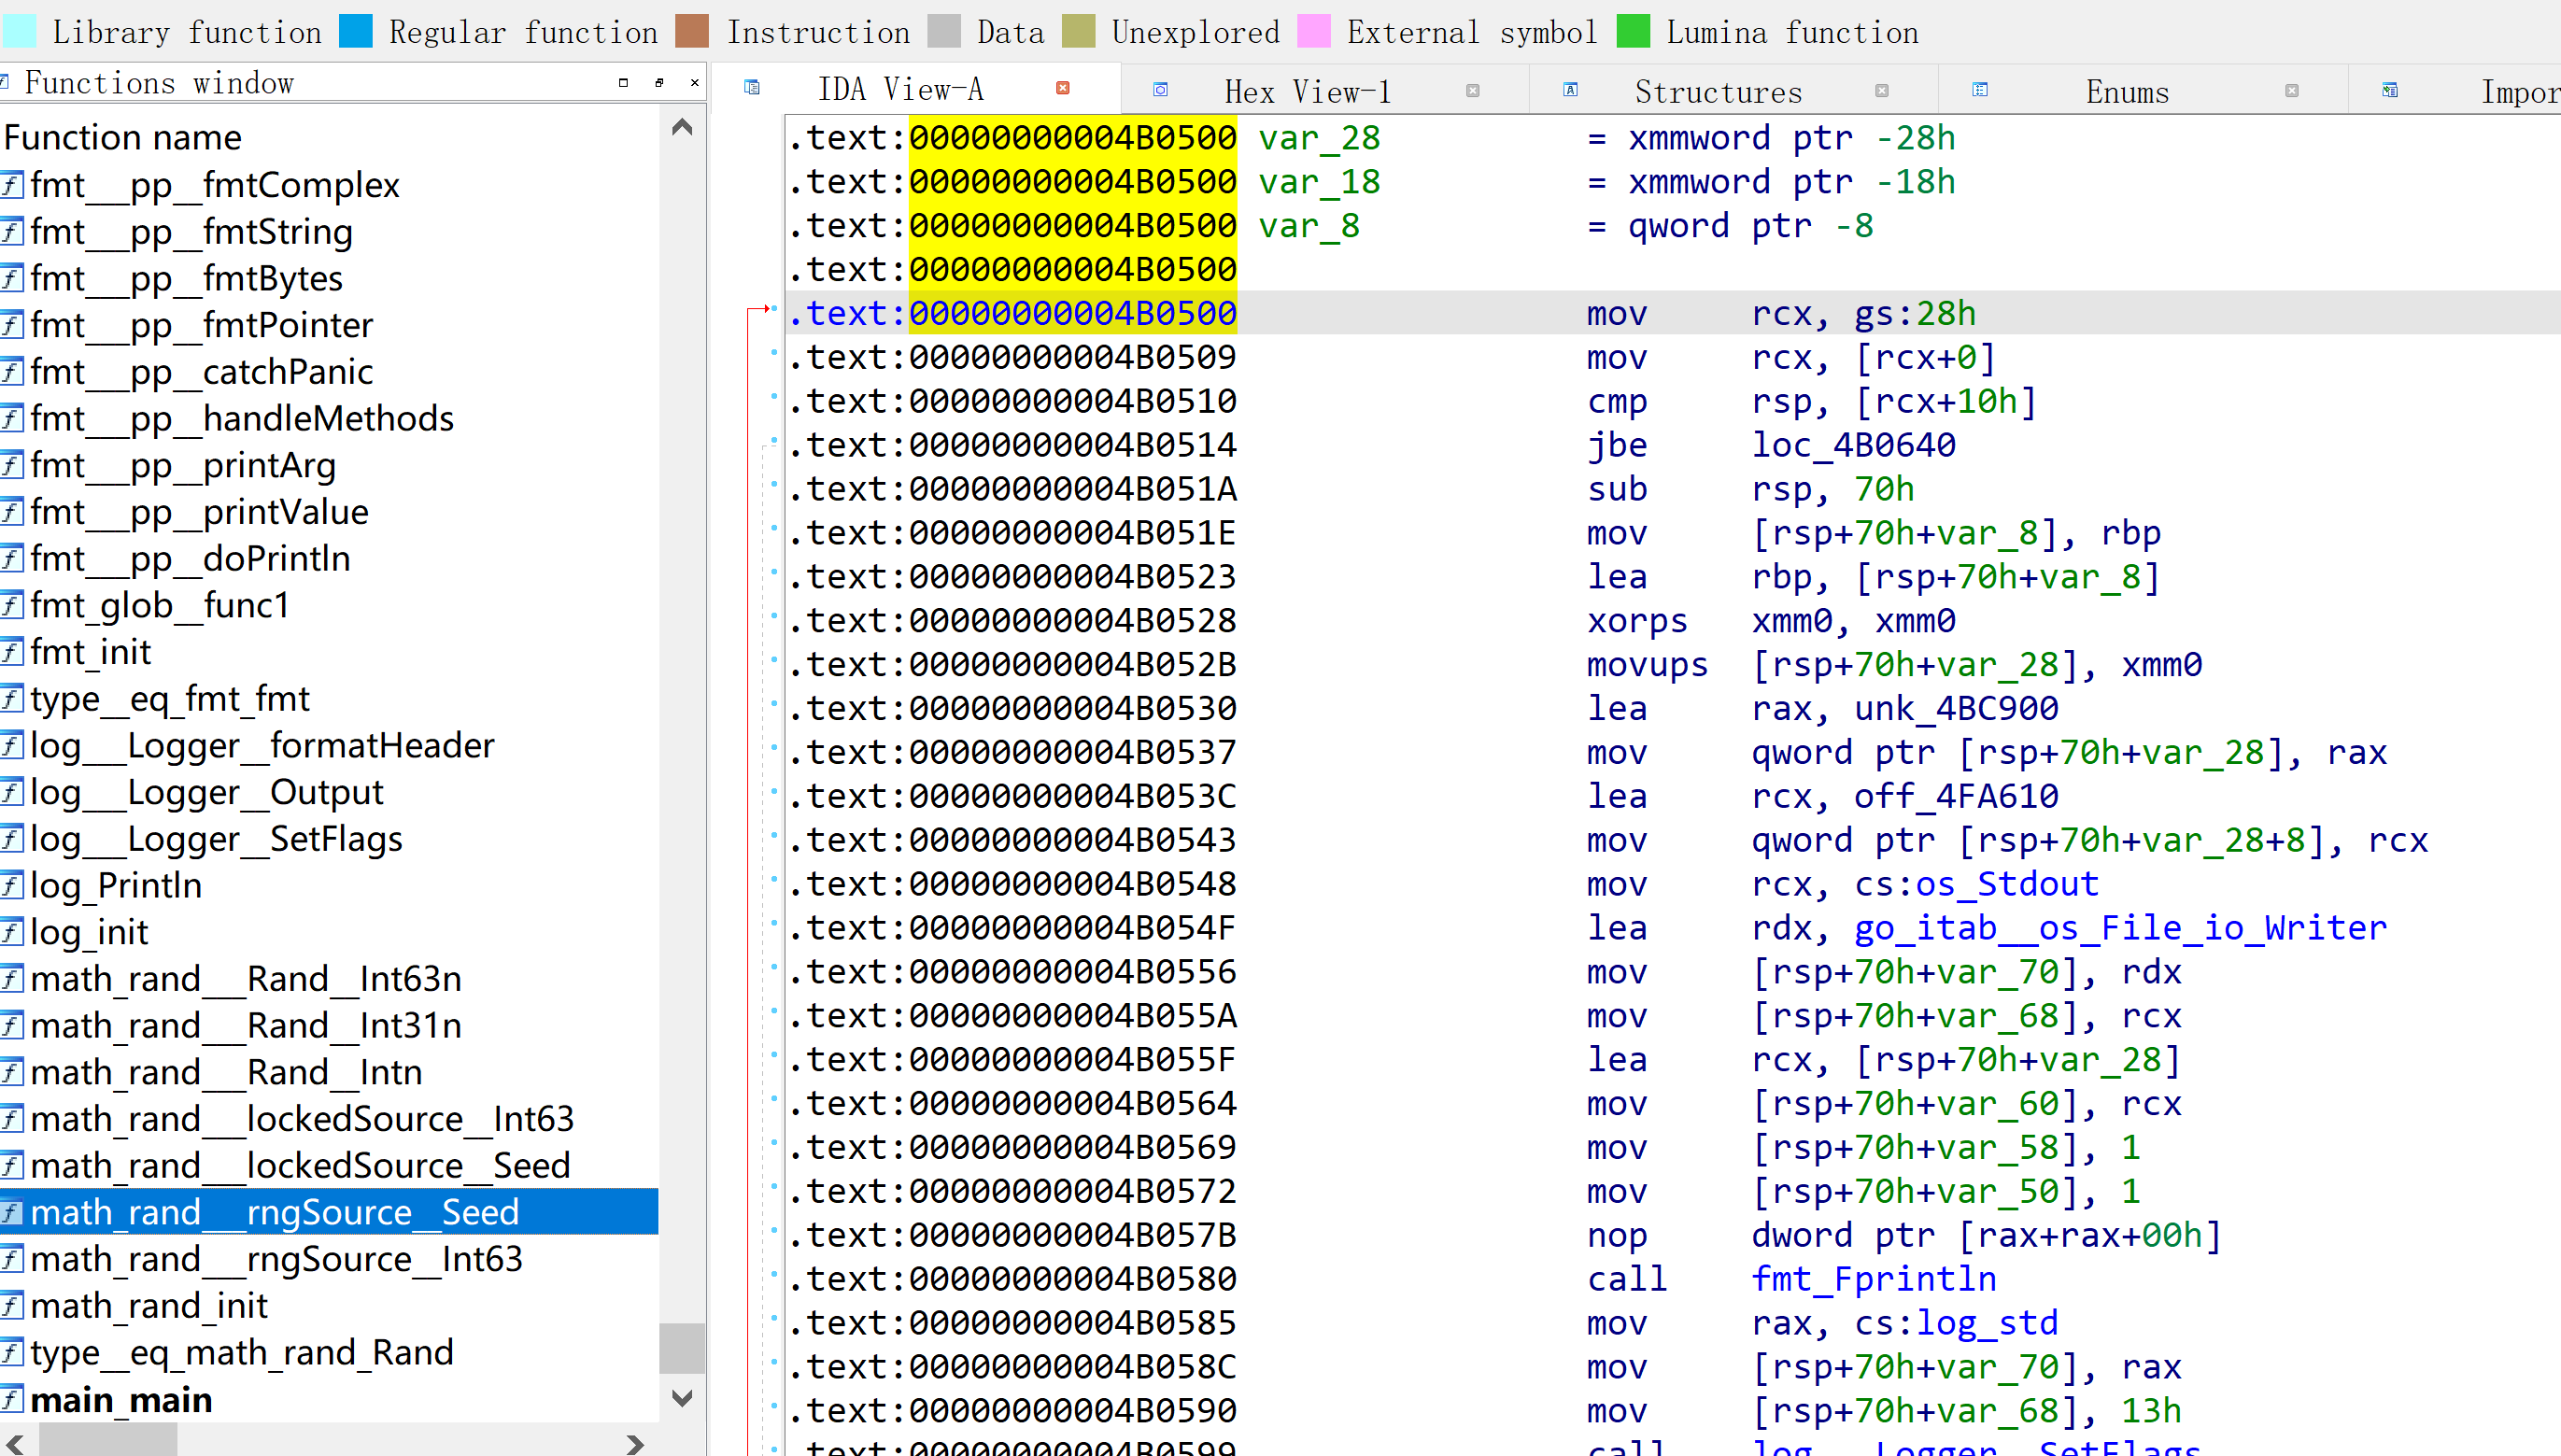Follow the fmt_Fprintln call reference
This screenshot has height=1456, width=2561.
[1873, 1278]
